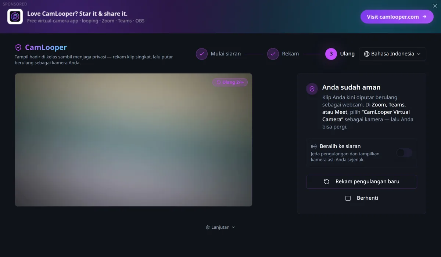Click Rekam pengulangan baru button

pyautogui.click(x=362, y=182)
